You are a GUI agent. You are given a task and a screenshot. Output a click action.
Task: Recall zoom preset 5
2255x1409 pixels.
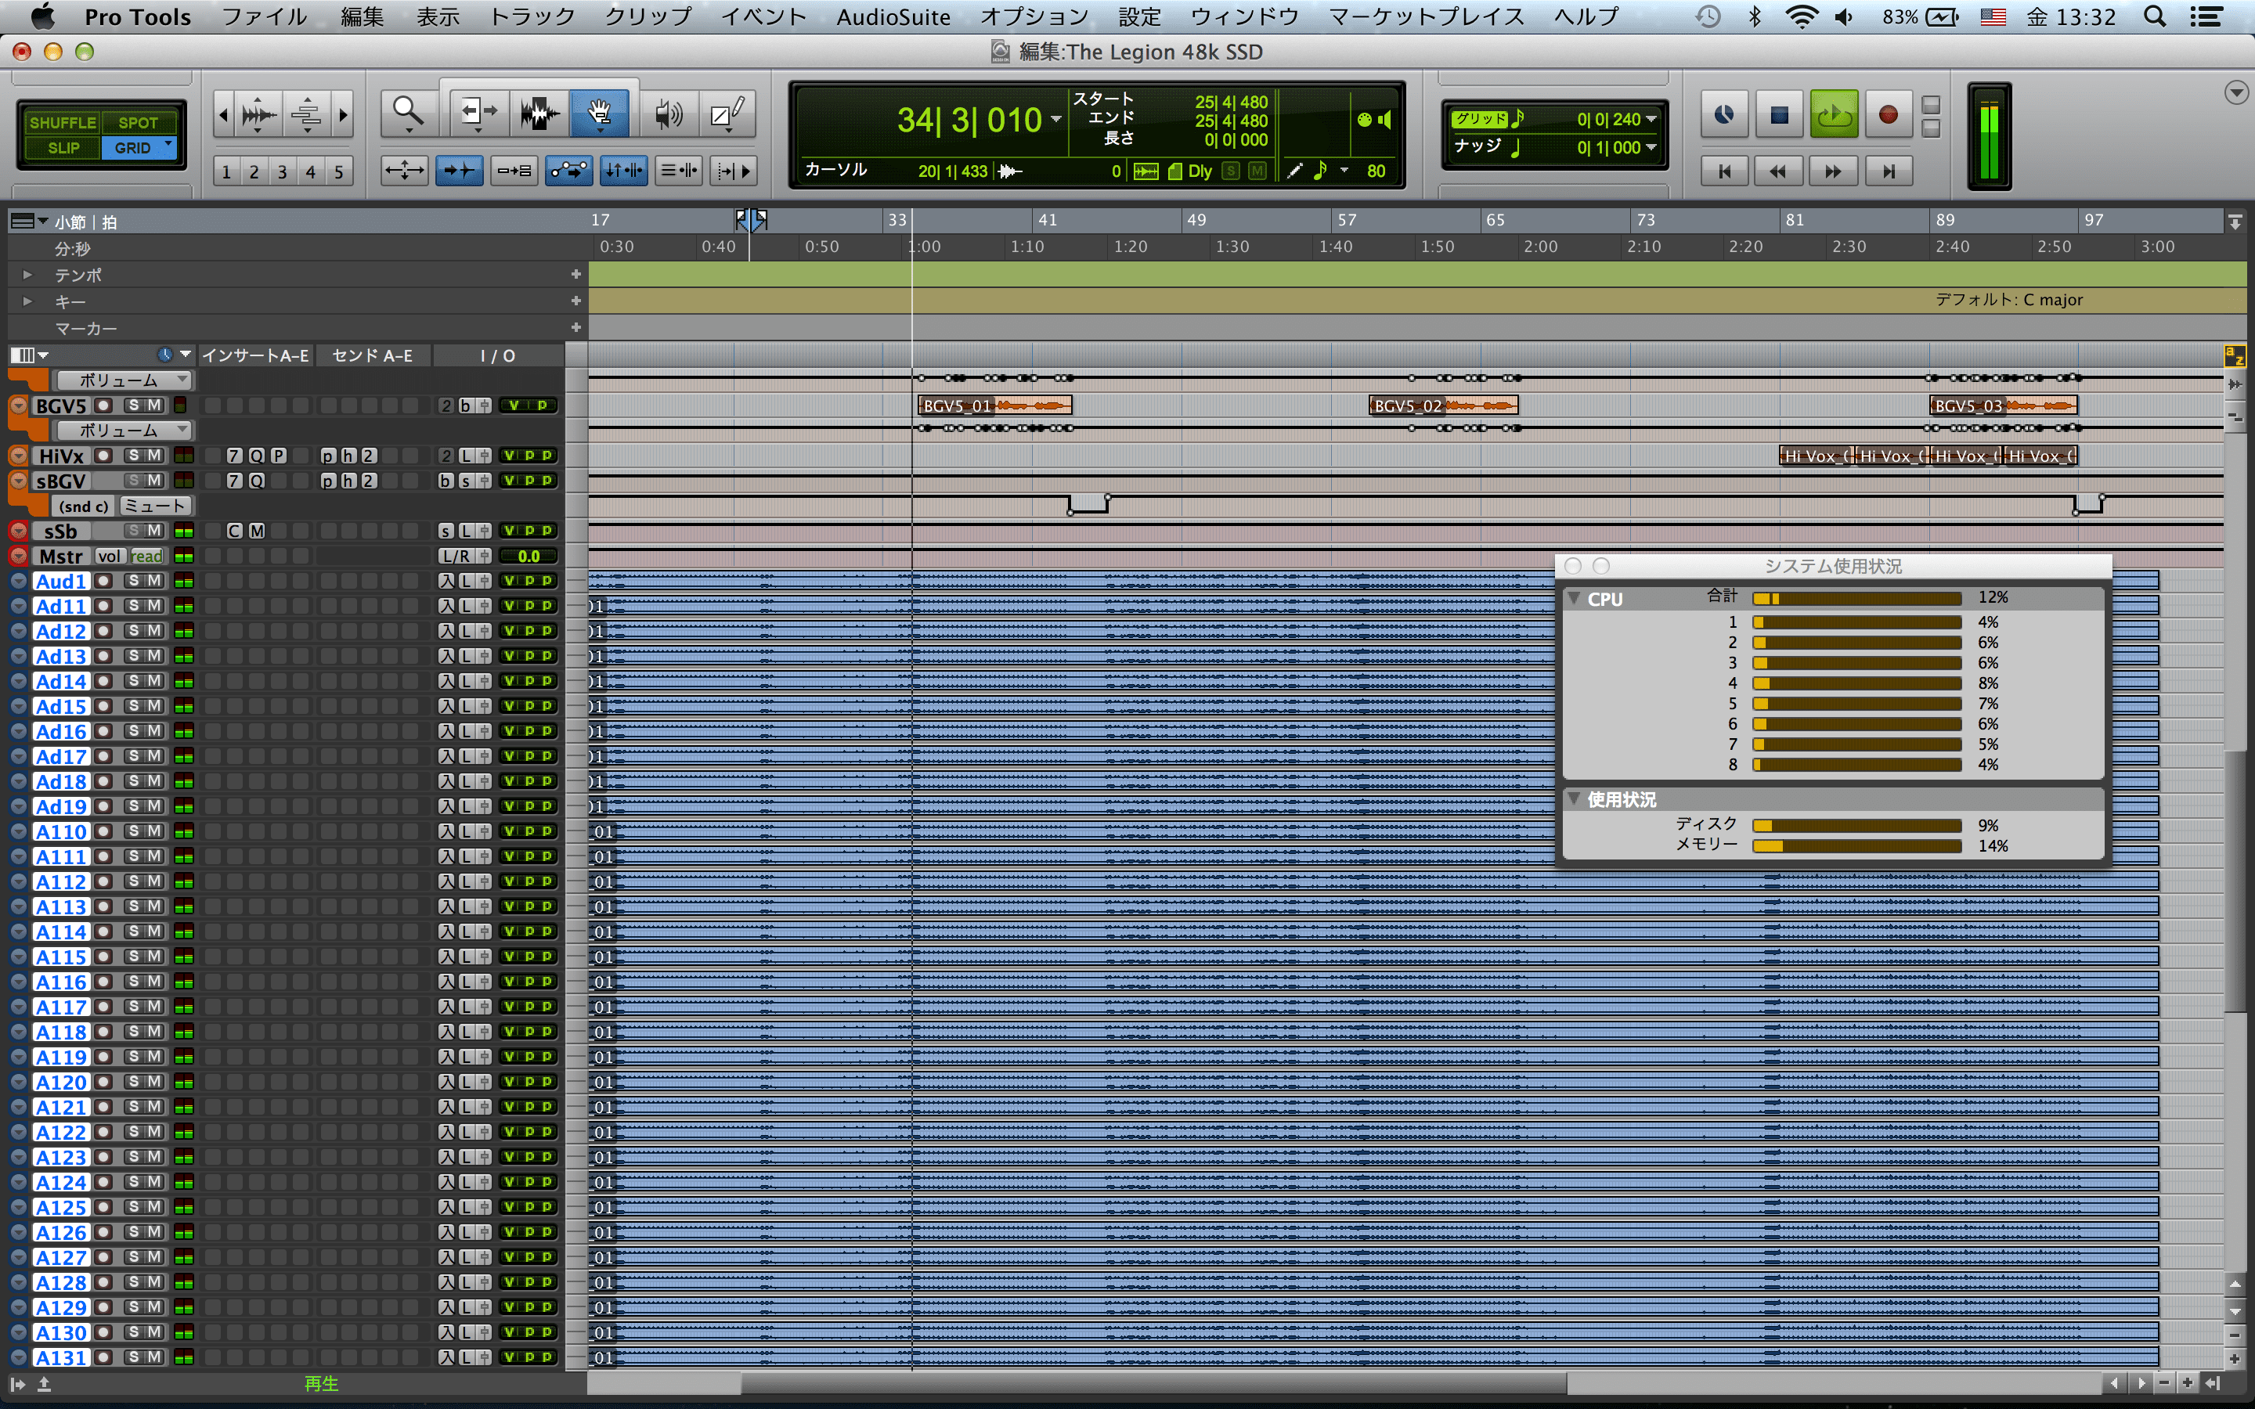339,171
